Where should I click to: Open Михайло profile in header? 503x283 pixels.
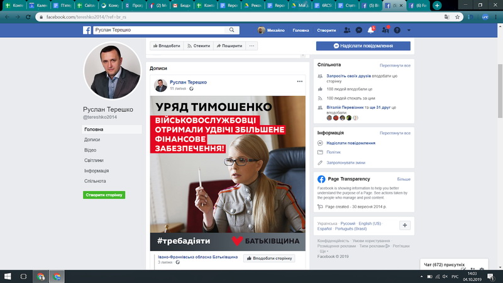click(271, 30)
